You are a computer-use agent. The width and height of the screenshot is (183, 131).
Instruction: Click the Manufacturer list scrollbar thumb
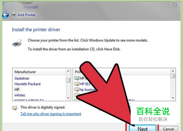click(68, 80)
